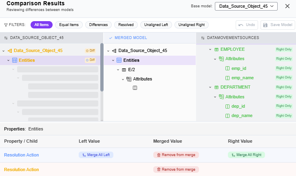
Task: Click the merge icon inside Merge All Left
Action: point(84,155)
